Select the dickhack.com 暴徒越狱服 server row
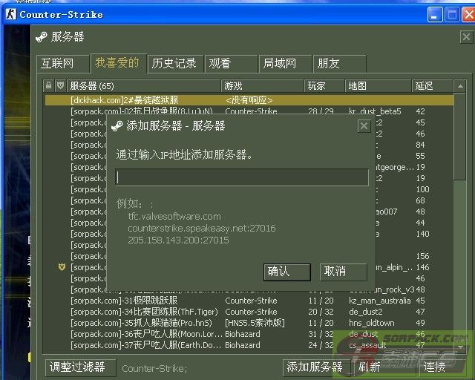Image resolution: width=475 pixels, height=380 pixels. pos(148,100)
